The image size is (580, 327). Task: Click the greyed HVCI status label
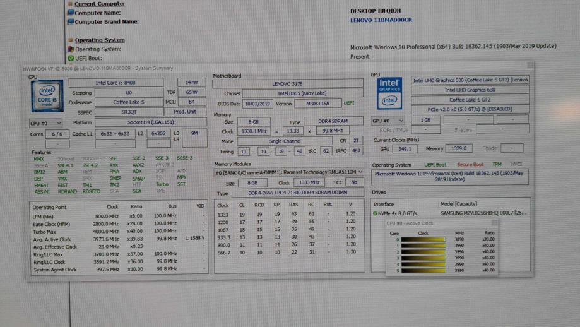coord(516,164)
